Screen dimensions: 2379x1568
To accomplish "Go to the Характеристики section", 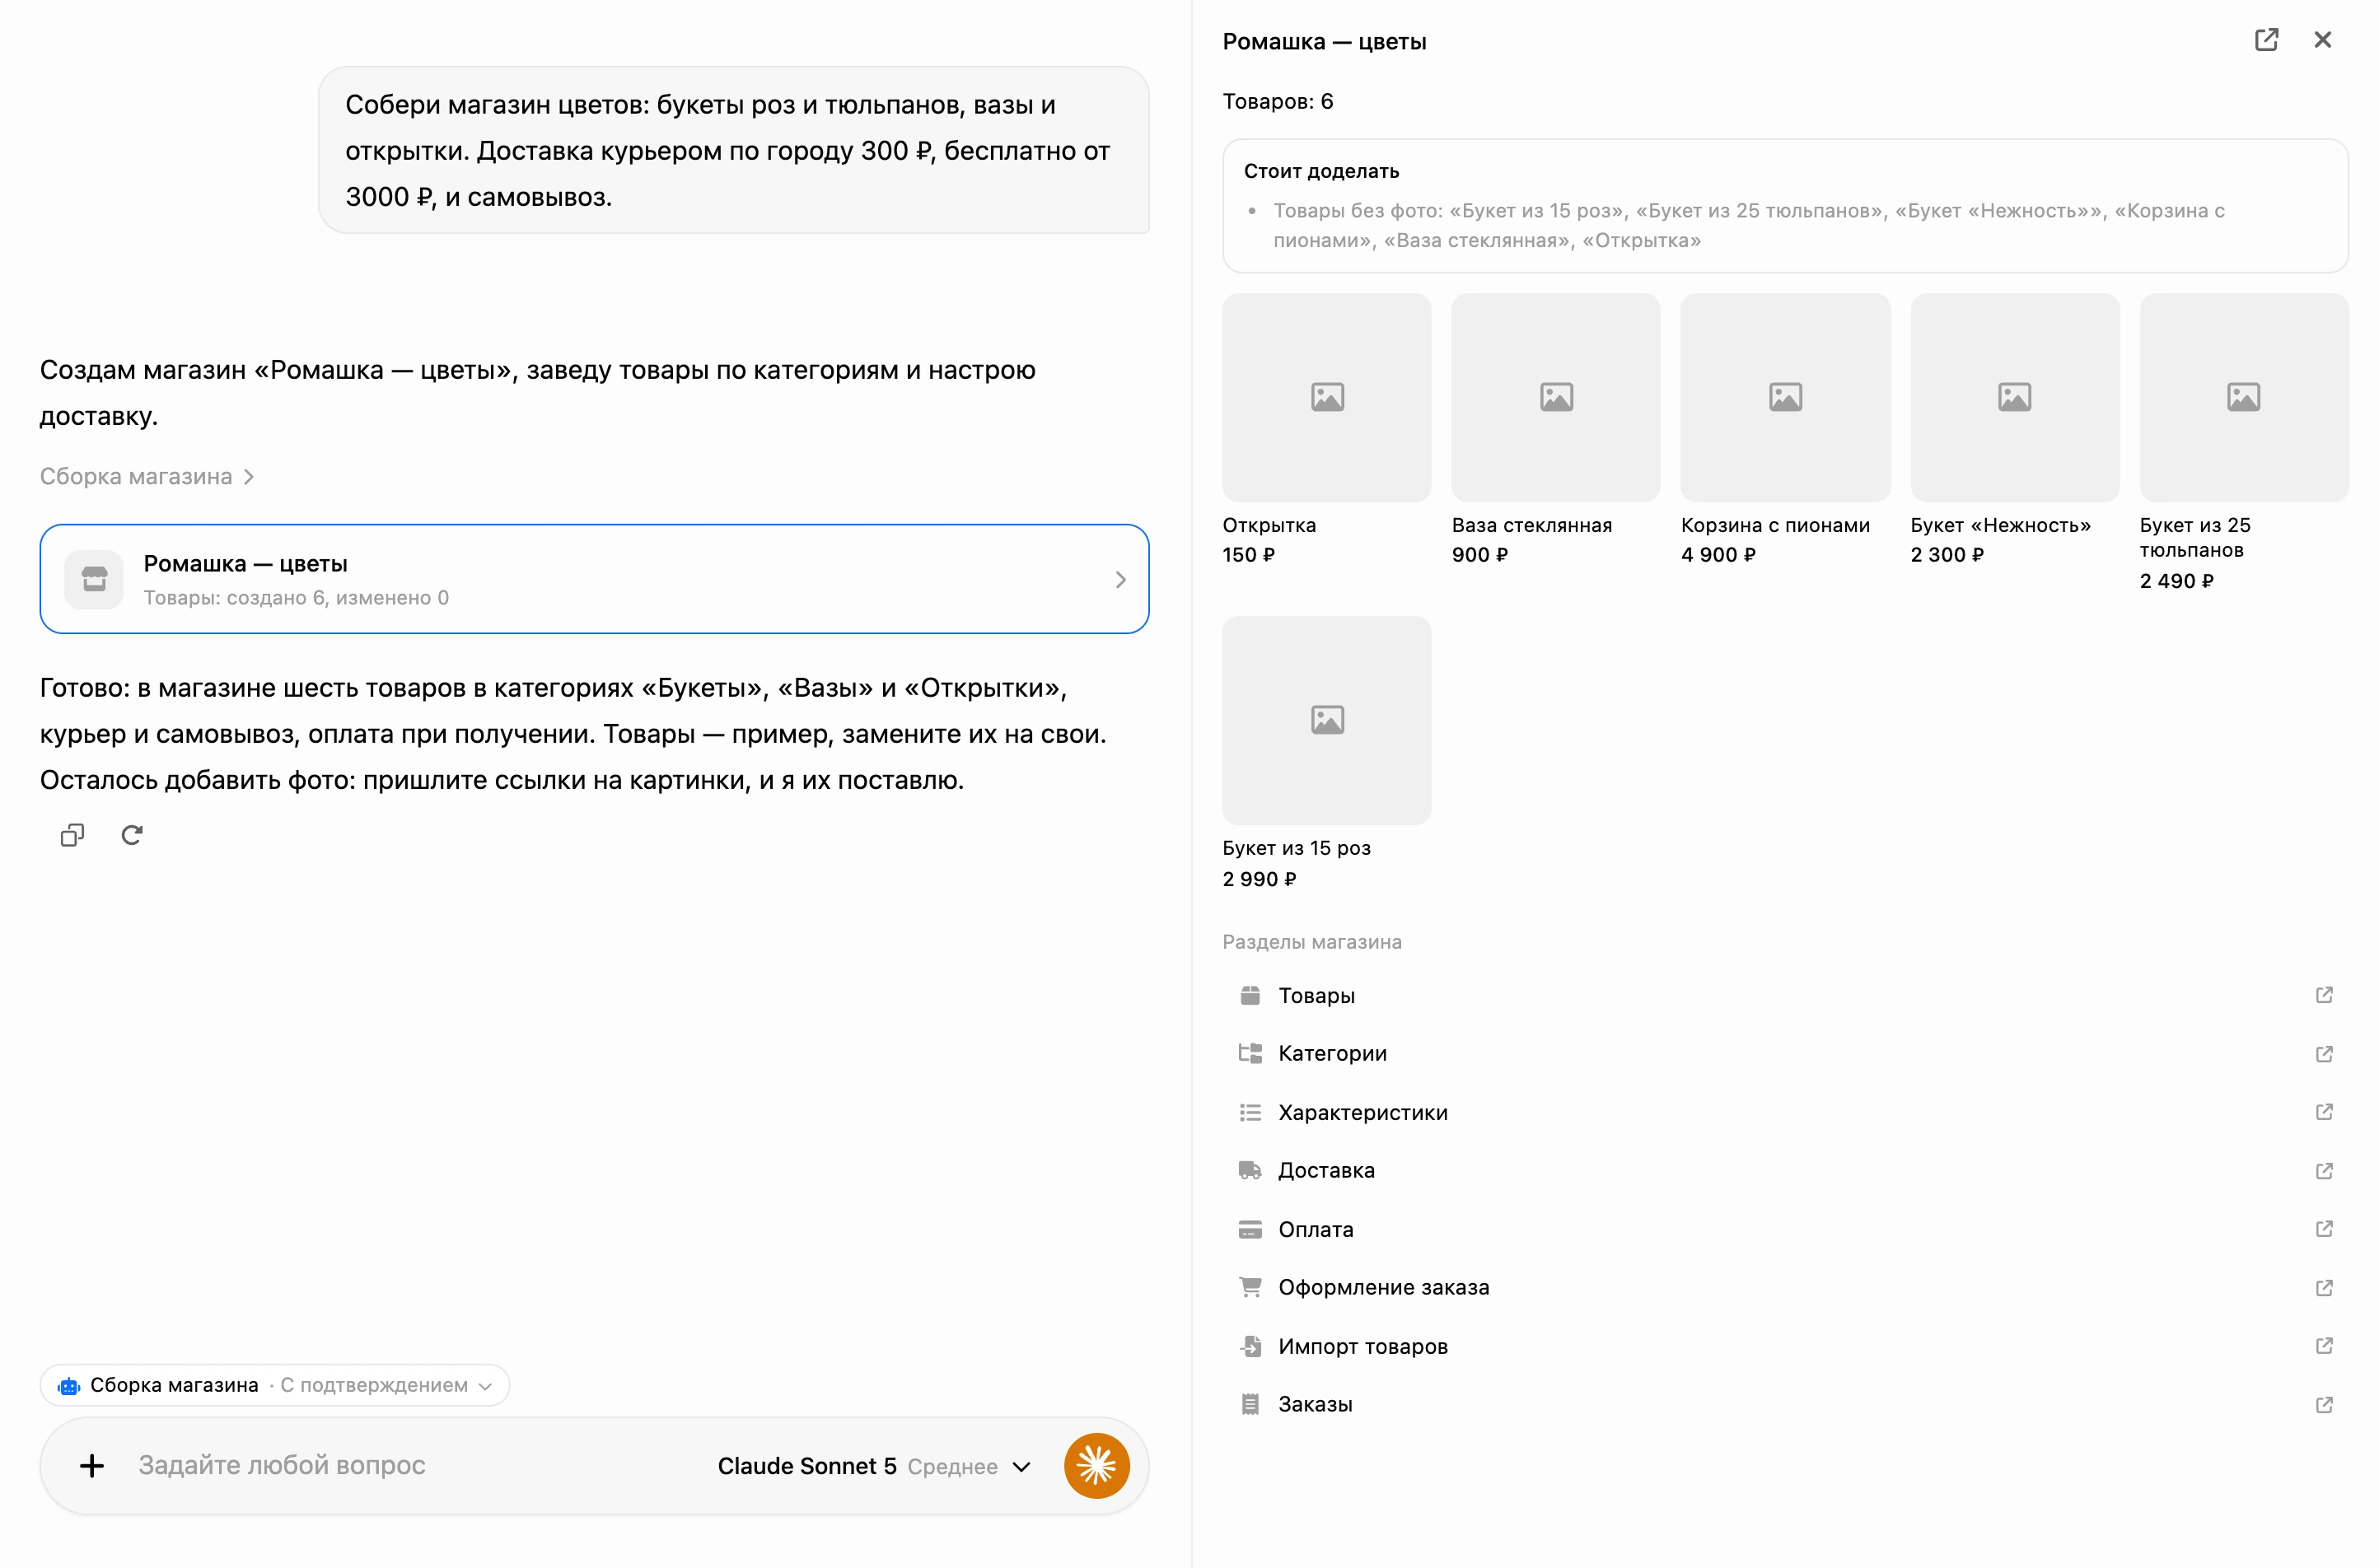I will (1785, 1112).
